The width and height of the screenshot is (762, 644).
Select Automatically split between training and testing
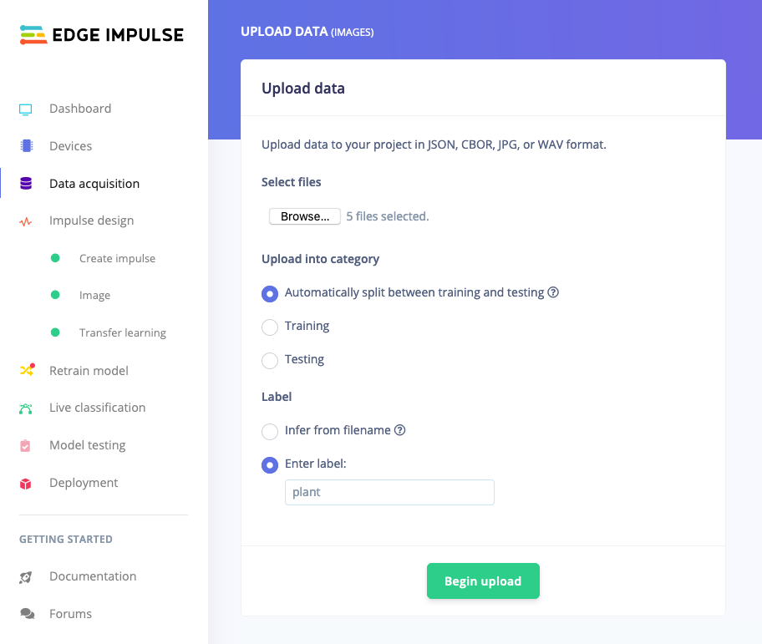(270, 294)
